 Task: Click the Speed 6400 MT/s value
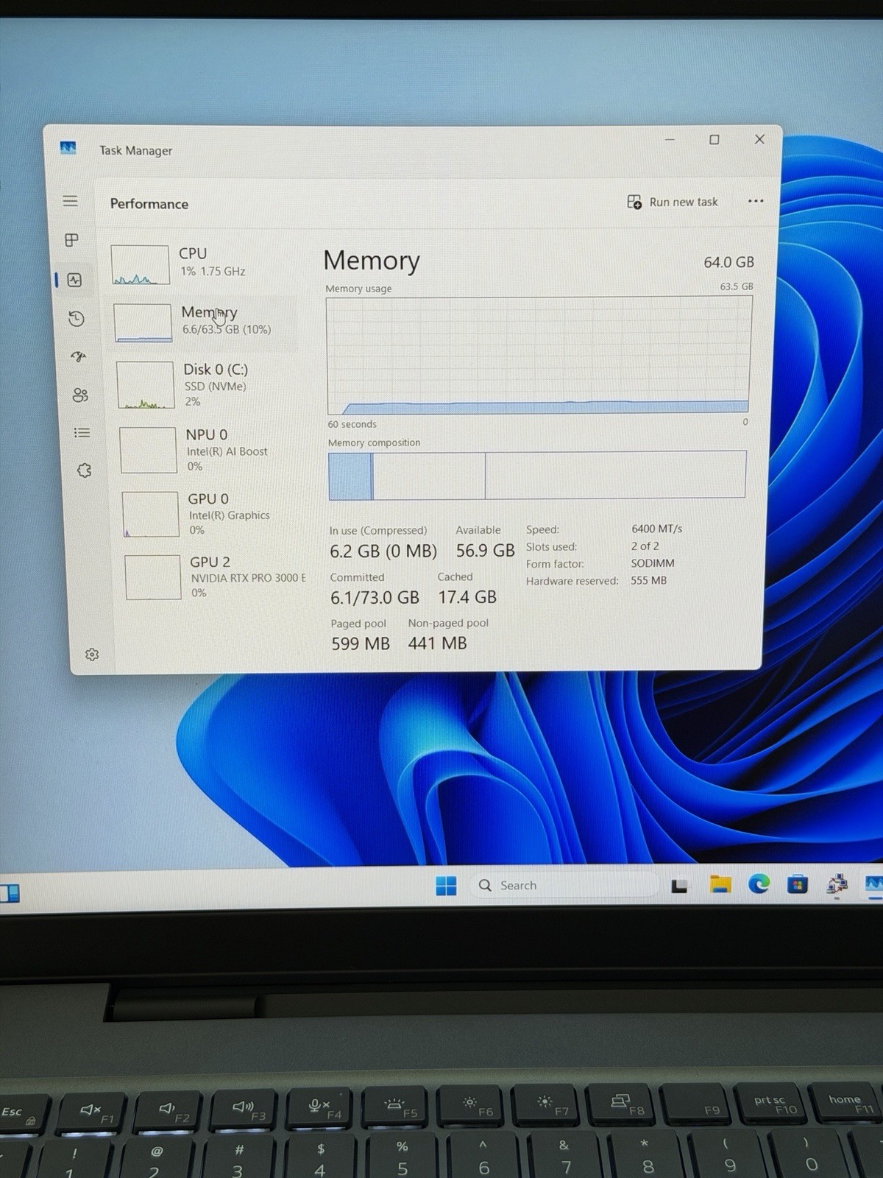[x=656, y=529]
